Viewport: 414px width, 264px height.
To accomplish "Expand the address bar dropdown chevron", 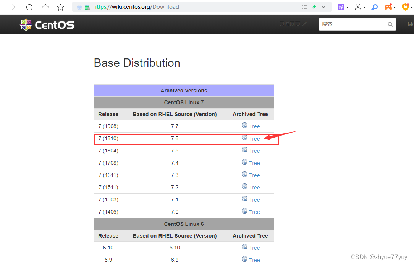I will tap(323, 7).
